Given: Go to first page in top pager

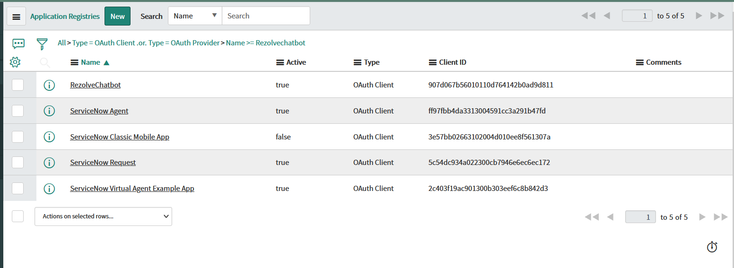Looking at the screenshot, I should (x=588, y=16).
